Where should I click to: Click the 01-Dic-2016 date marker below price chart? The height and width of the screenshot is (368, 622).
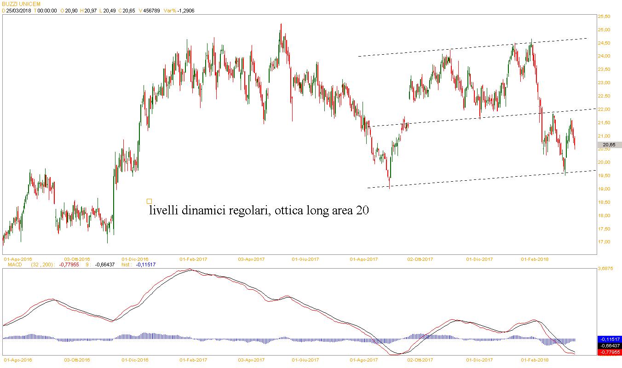tap(135, 259)
